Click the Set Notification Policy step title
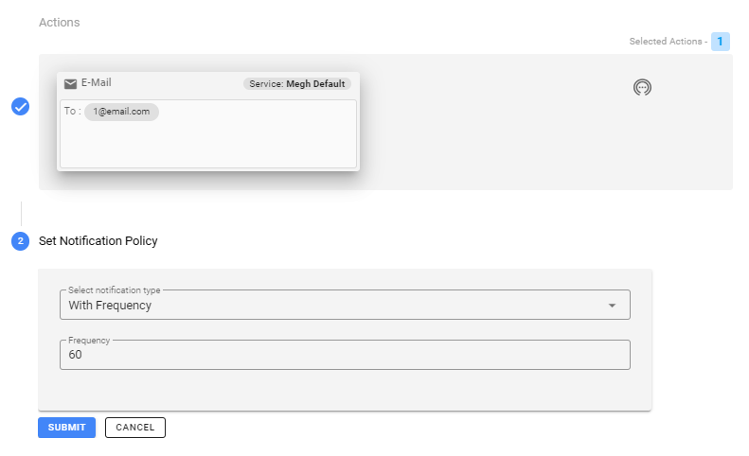Viewport: 749px width, 456px height. 98,241
